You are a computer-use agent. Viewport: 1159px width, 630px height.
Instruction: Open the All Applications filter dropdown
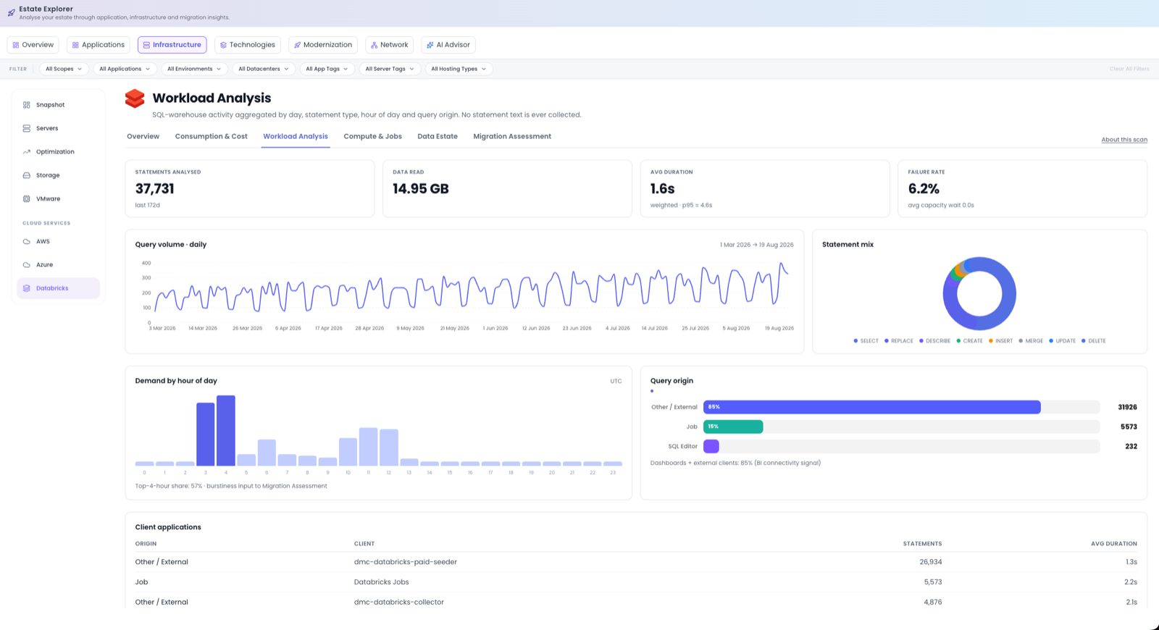pos(125,69)
